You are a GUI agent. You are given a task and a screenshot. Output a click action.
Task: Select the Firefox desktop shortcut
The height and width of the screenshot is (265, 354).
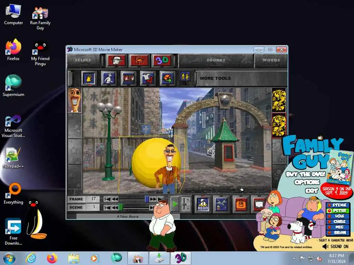coord(13,50)
